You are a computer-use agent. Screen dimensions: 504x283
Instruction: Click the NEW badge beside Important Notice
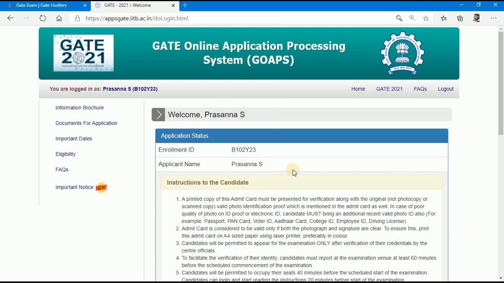[x=101, y=187]
